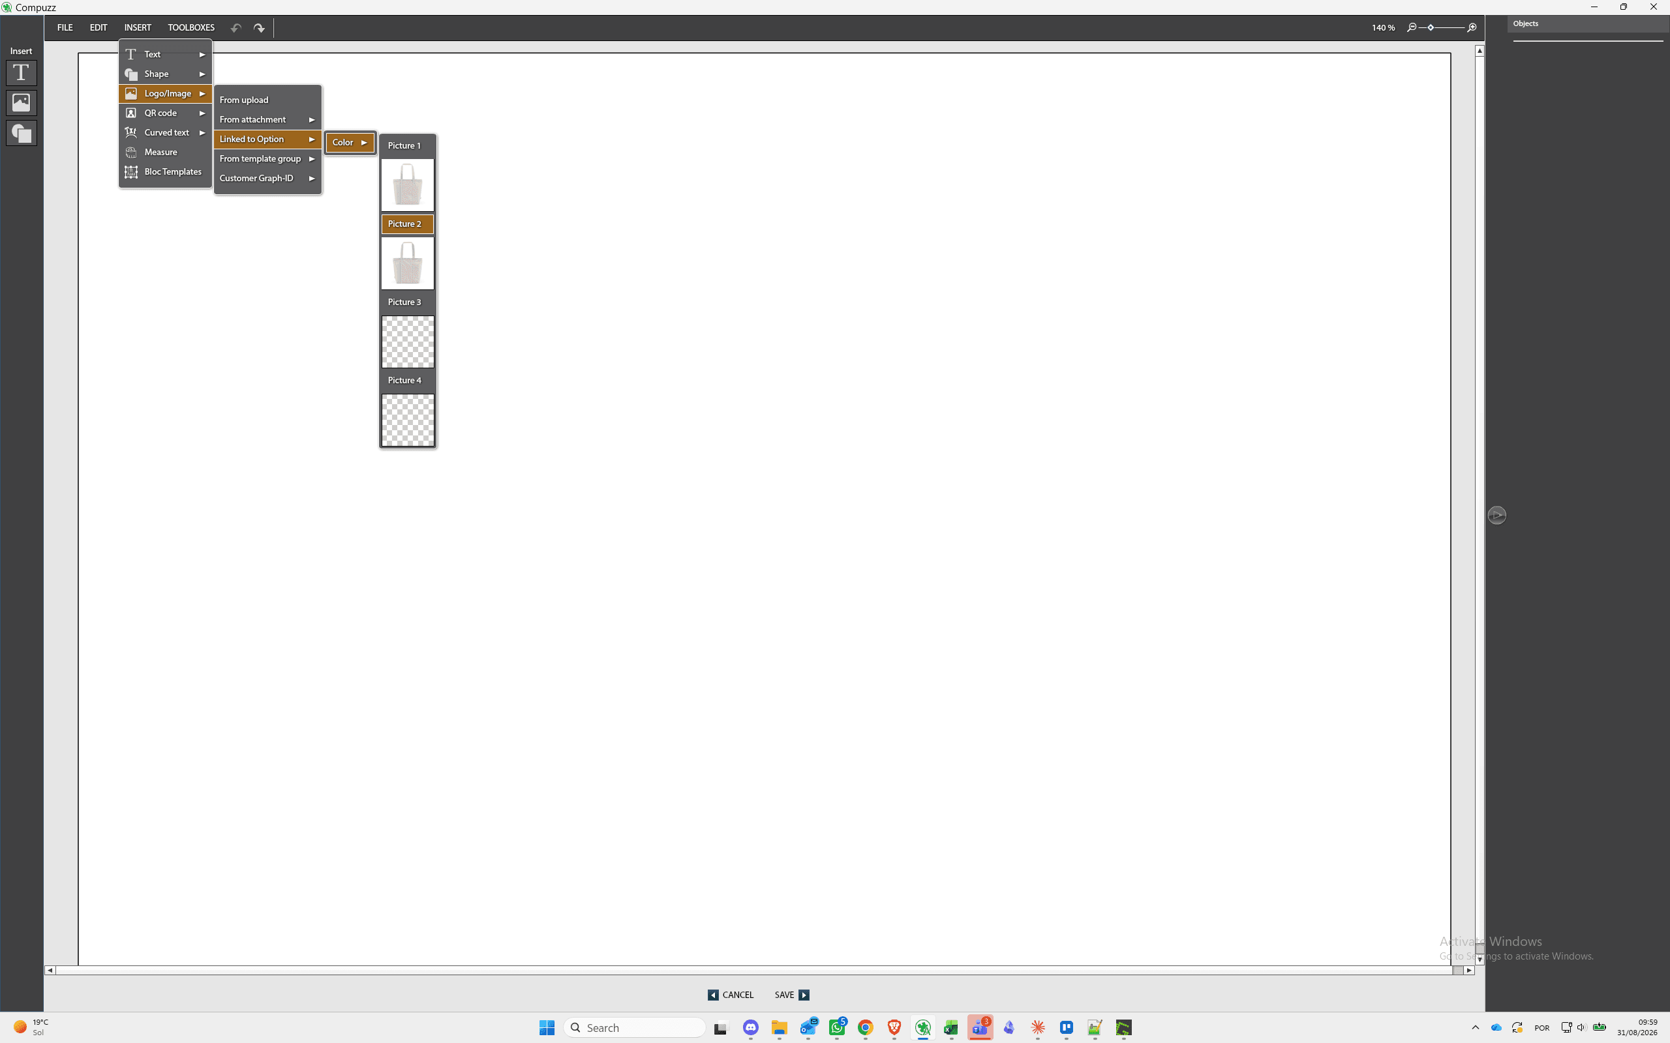Select the Shape insert tool in left sidebar
This screenshot has width=1670, height=1043.
(x=22, y=133)
